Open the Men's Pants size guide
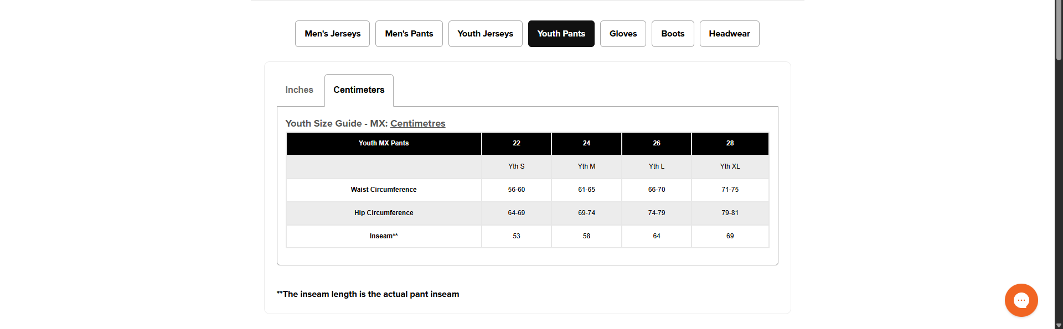 [x=409, y=34]
